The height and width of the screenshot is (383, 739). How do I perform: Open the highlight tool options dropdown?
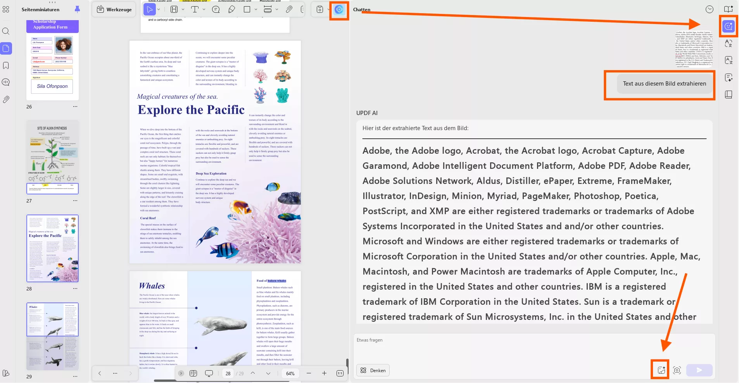[183, 9]
